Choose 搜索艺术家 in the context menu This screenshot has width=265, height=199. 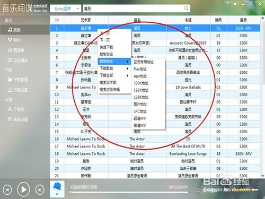[x=114, y=82]
